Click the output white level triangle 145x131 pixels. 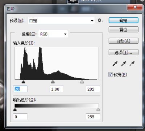point(98,109)
